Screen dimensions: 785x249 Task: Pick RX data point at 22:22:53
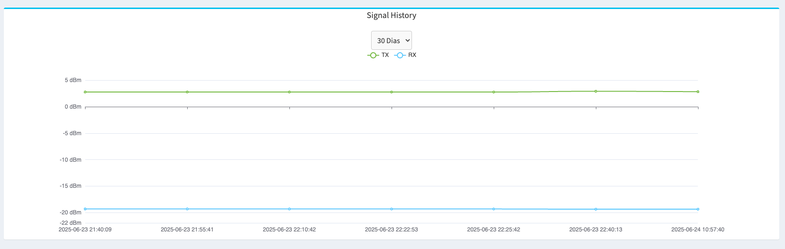point(392,209)
